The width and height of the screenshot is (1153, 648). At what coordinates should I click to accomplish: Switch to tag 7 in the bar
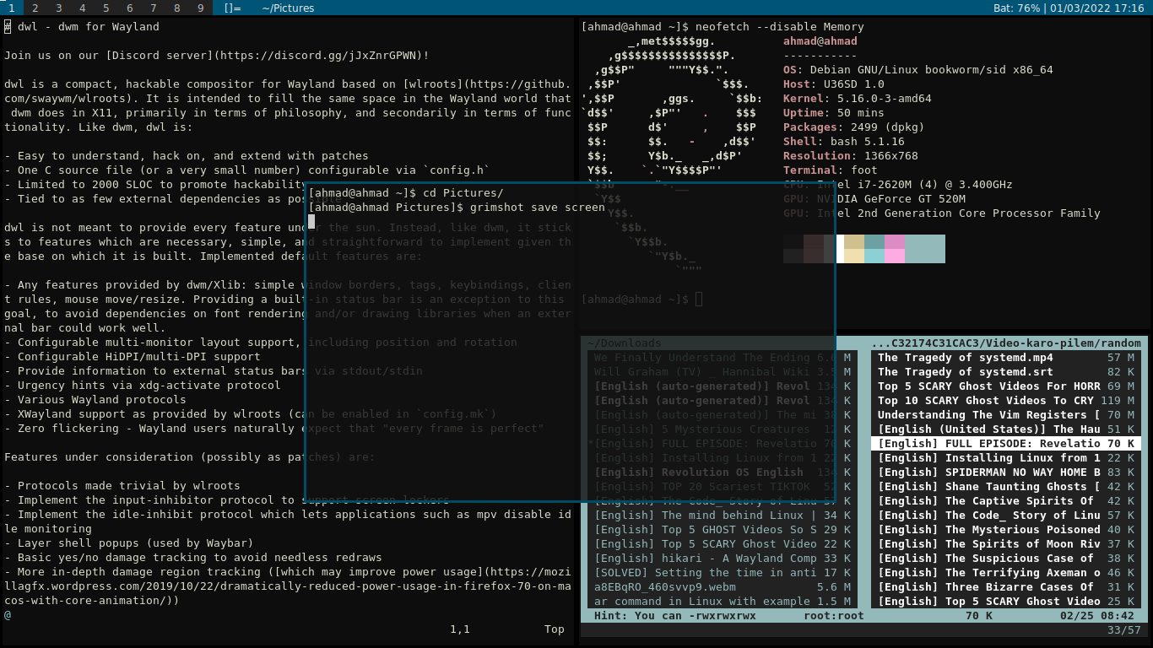[154, 8]
